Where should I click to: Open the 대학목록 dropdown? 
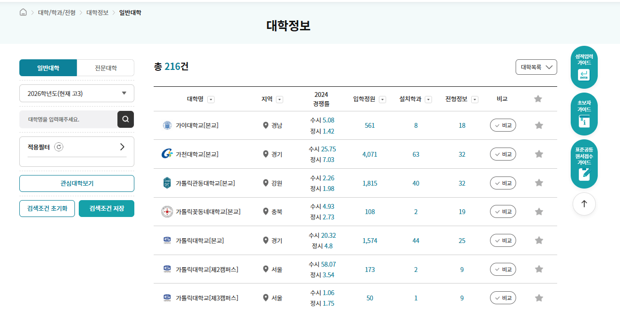coord(536,67)
